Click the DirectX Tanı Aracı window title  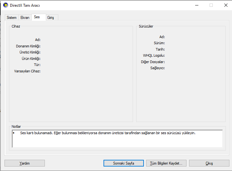click(x=25, y=5)
